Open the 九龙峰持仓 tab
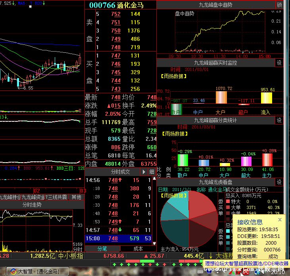 11,197
